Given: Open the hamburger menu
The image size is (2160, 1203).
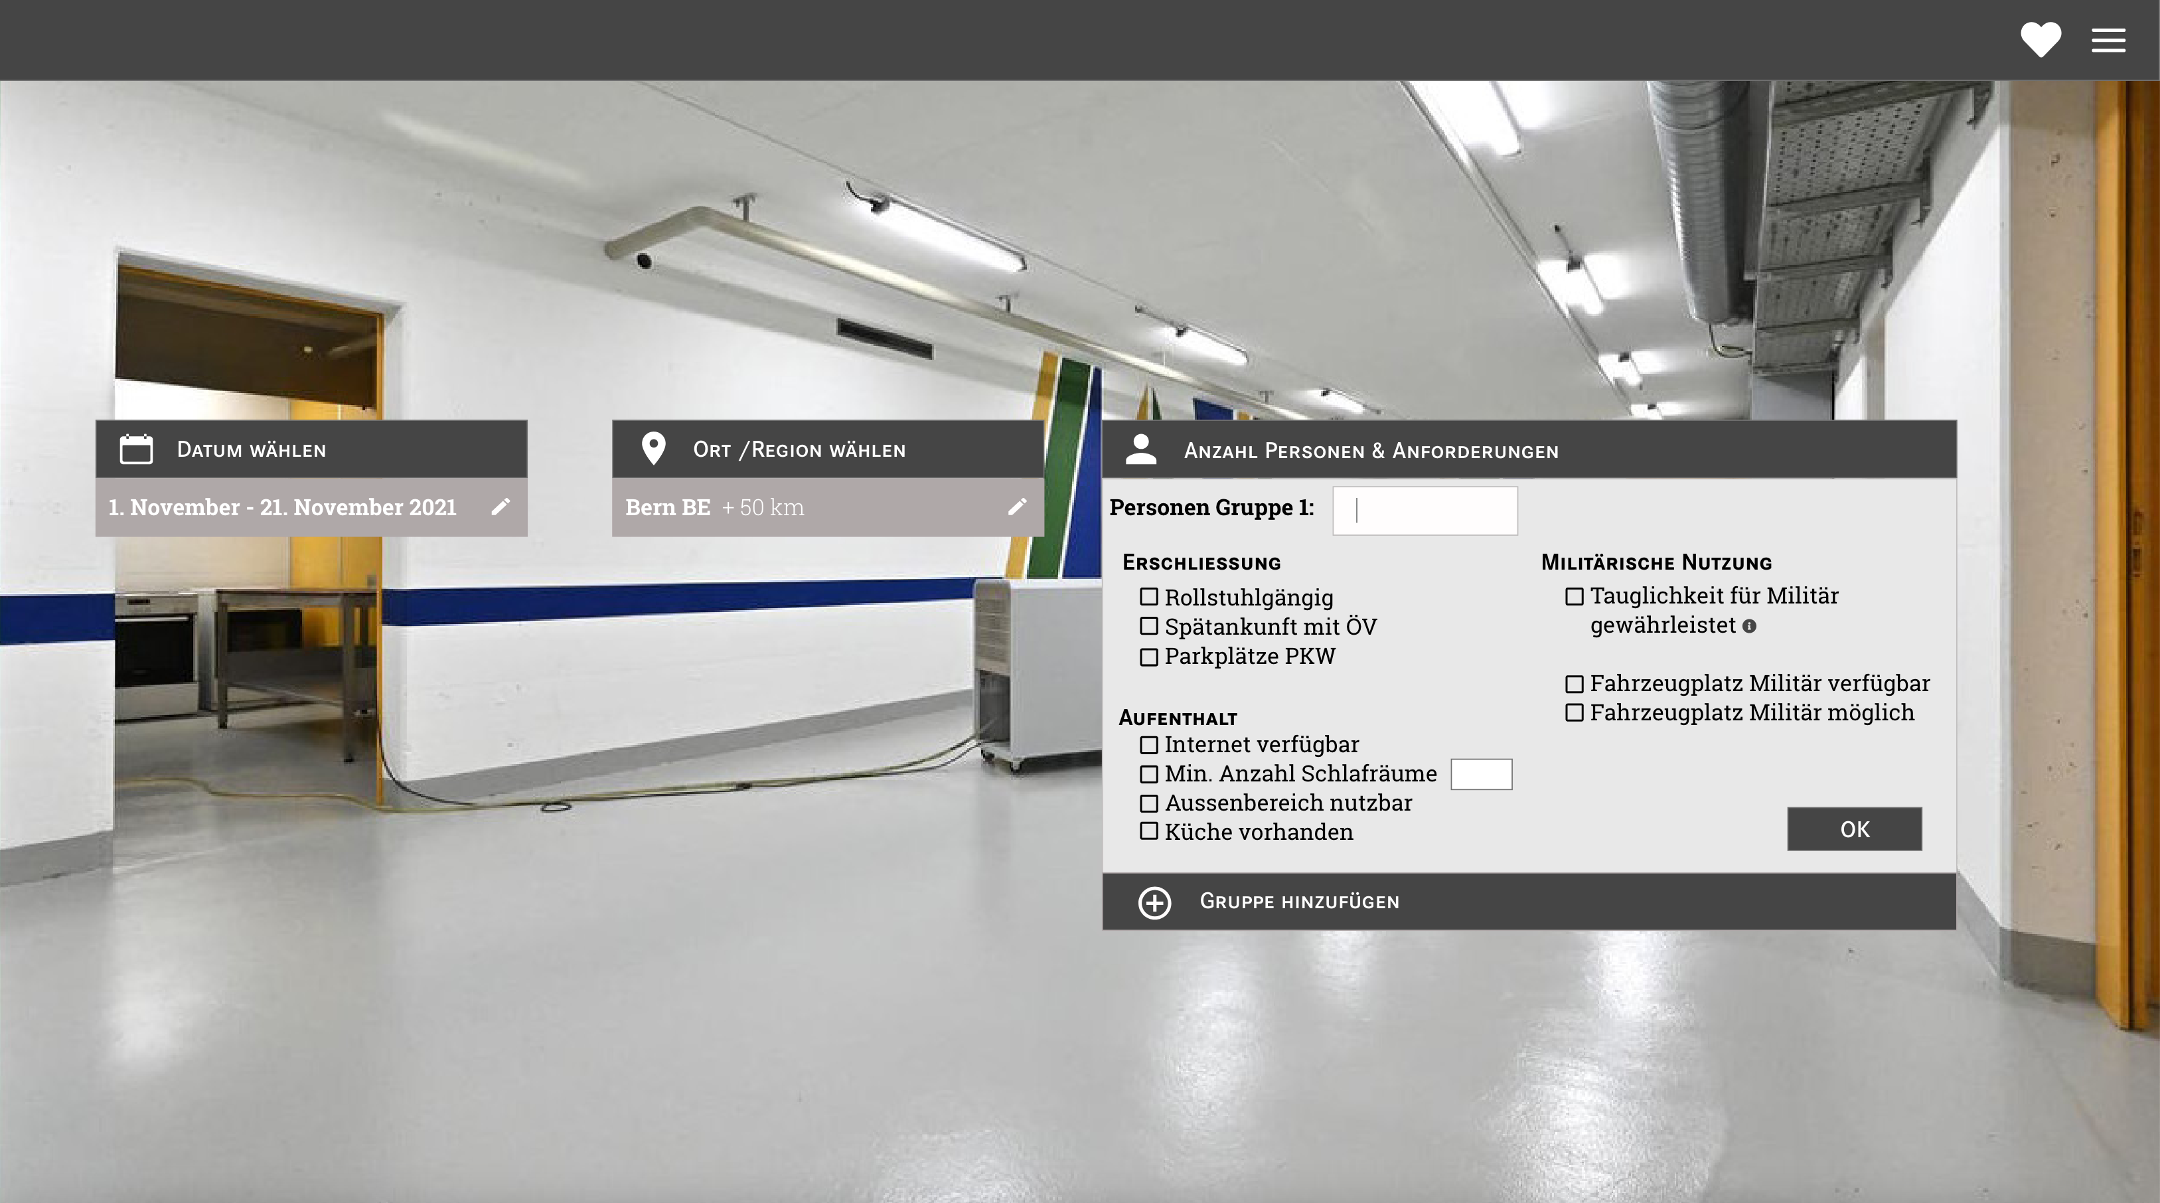Looking at the screenshot, I should tap(2108, 39).
